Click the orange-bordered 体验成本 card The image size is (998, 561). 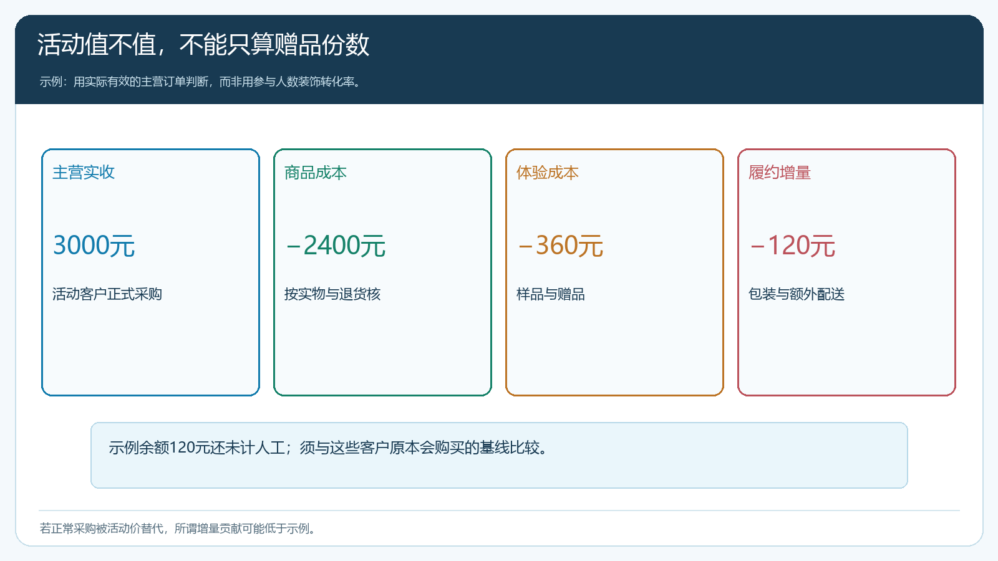[614, 272]
